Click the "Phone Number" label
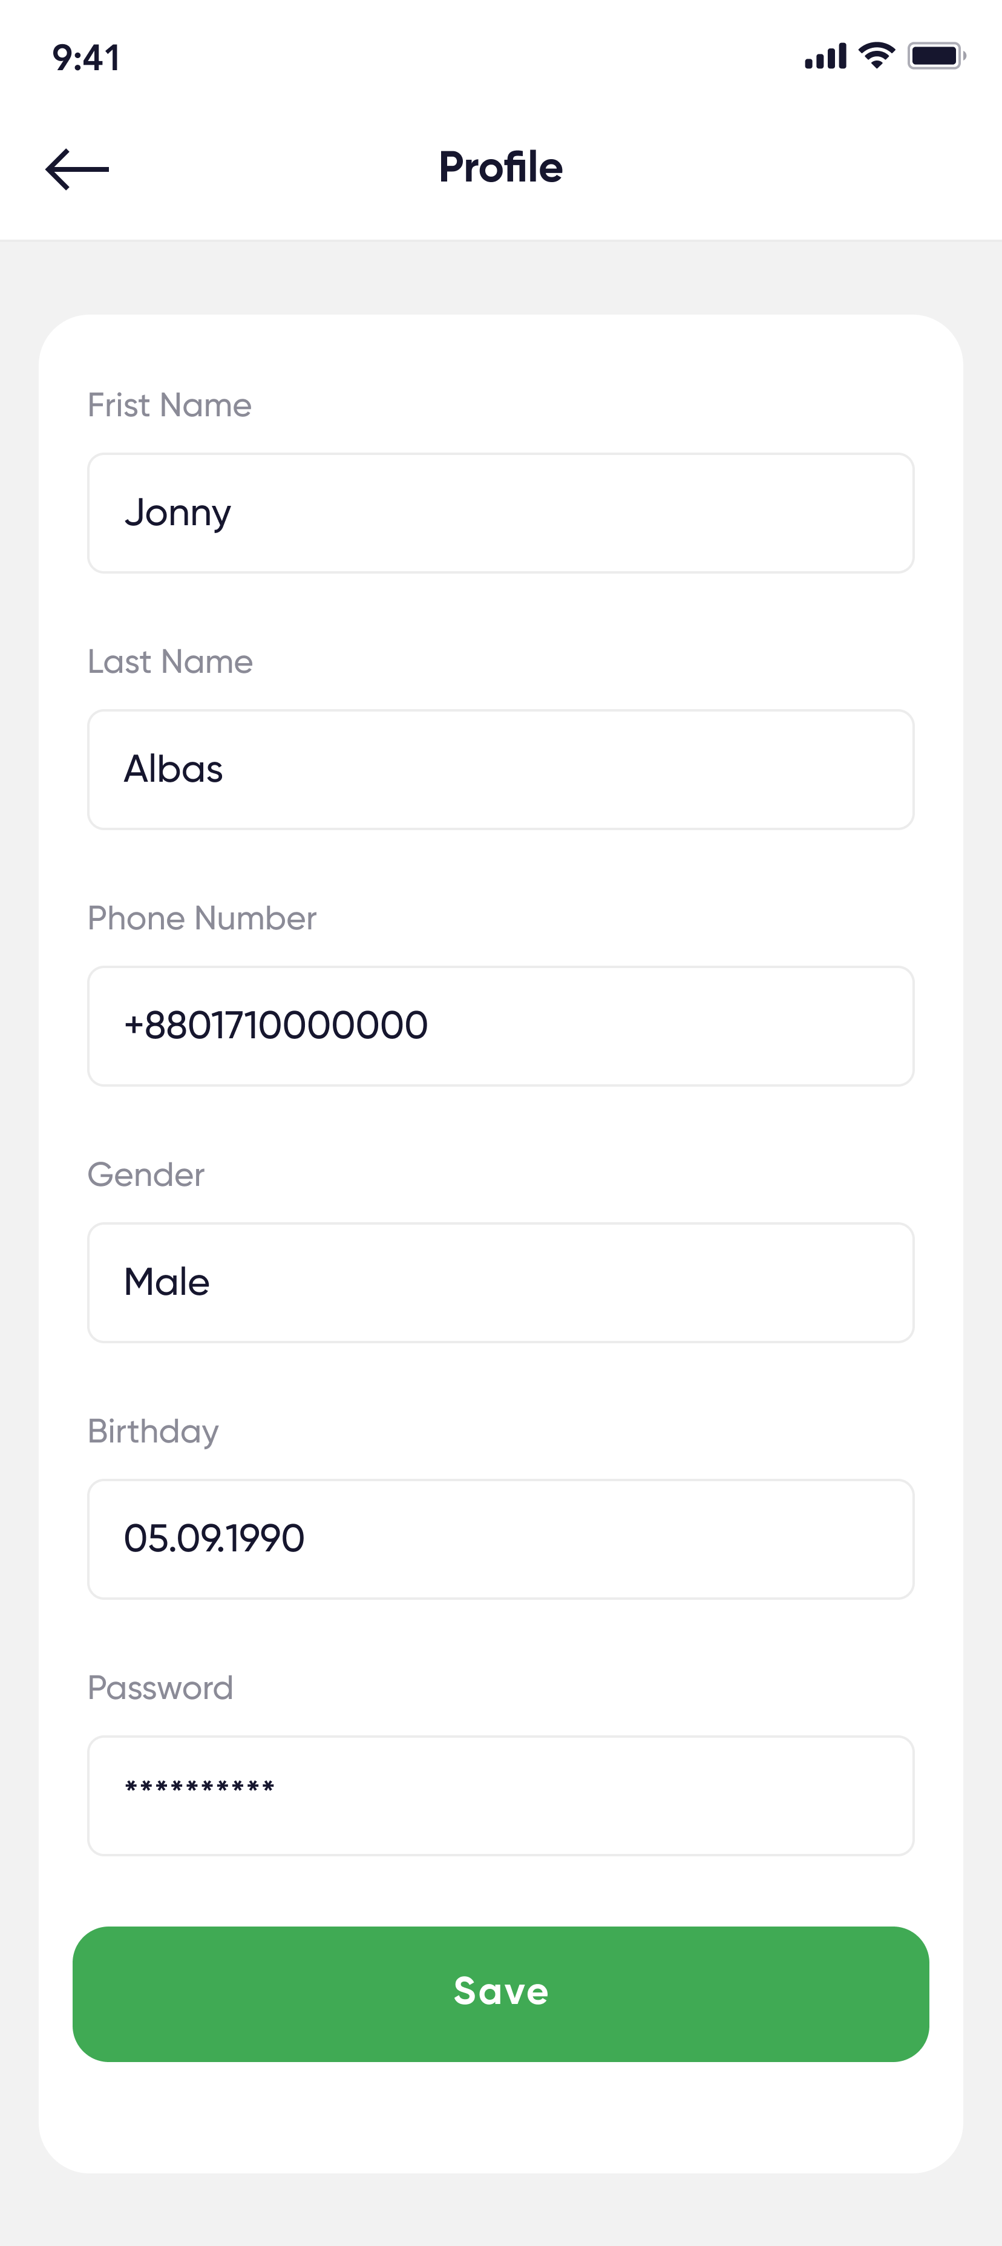 tap(201, 918)
